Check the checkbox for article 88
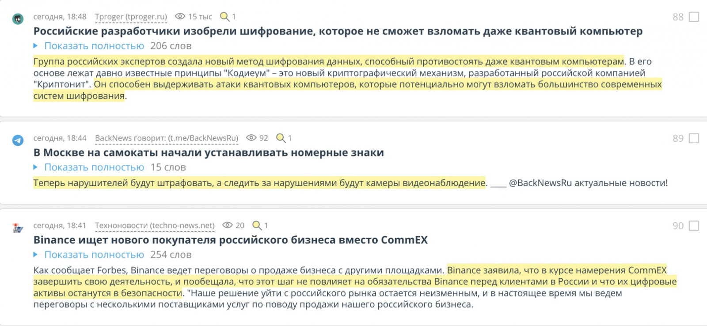This screenshot has width=707, height=326. (694, 17)
